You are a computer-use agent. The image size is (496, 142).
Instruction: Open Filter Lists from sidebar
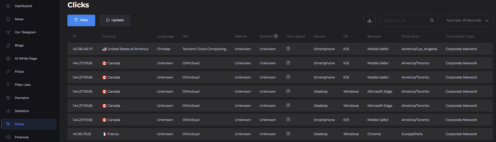click(x=23, y=85)
